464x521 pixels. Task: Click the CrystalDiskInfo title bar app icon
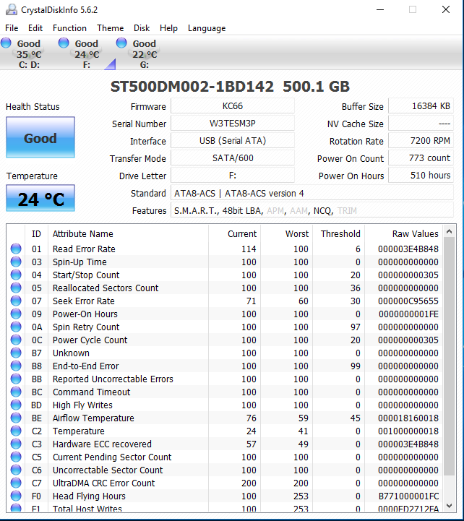pos(12,9)
